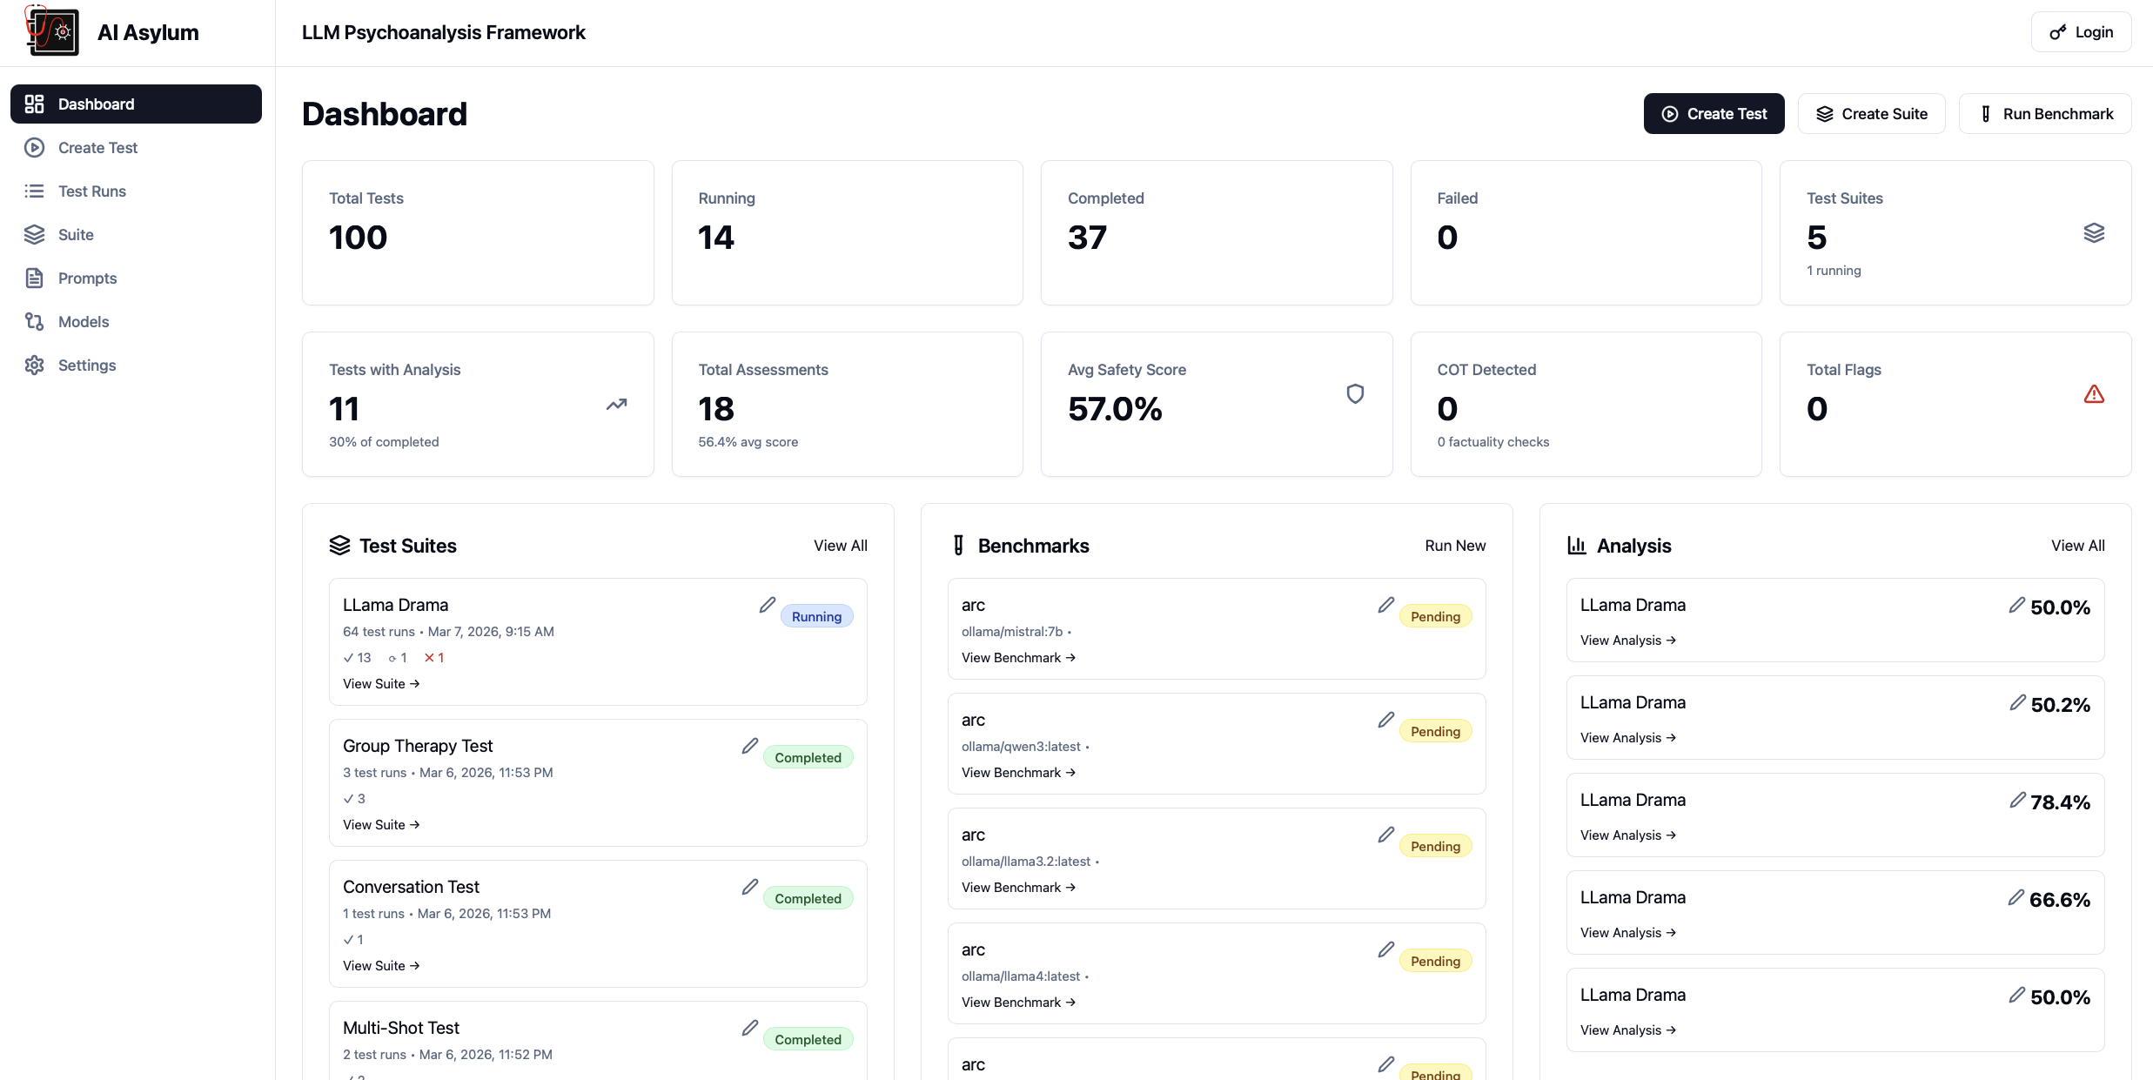Click the dark Create Test button
2153x1080 pixels.
[x=1714, y=113]
